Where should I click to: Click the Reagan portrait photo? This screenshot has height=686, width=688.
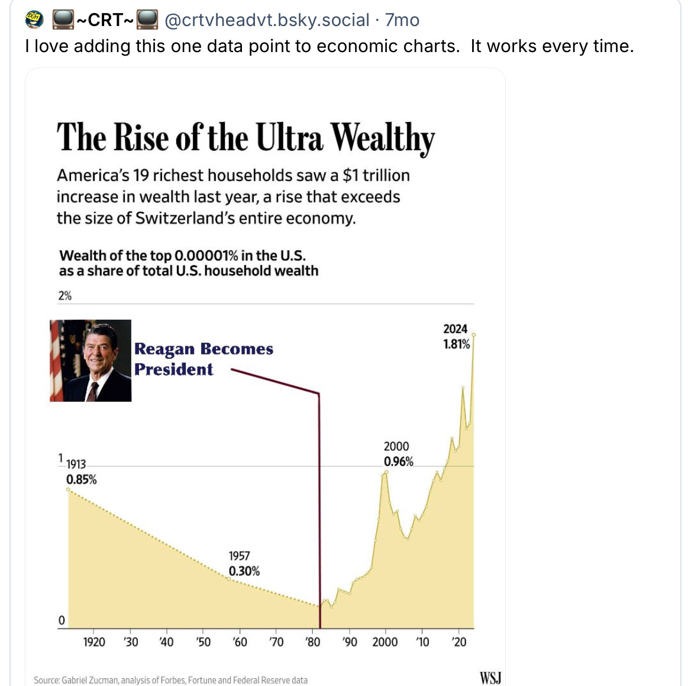91,360
